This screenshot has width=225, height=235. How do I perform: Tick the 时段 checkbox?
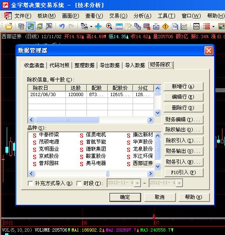coord(79,183)
